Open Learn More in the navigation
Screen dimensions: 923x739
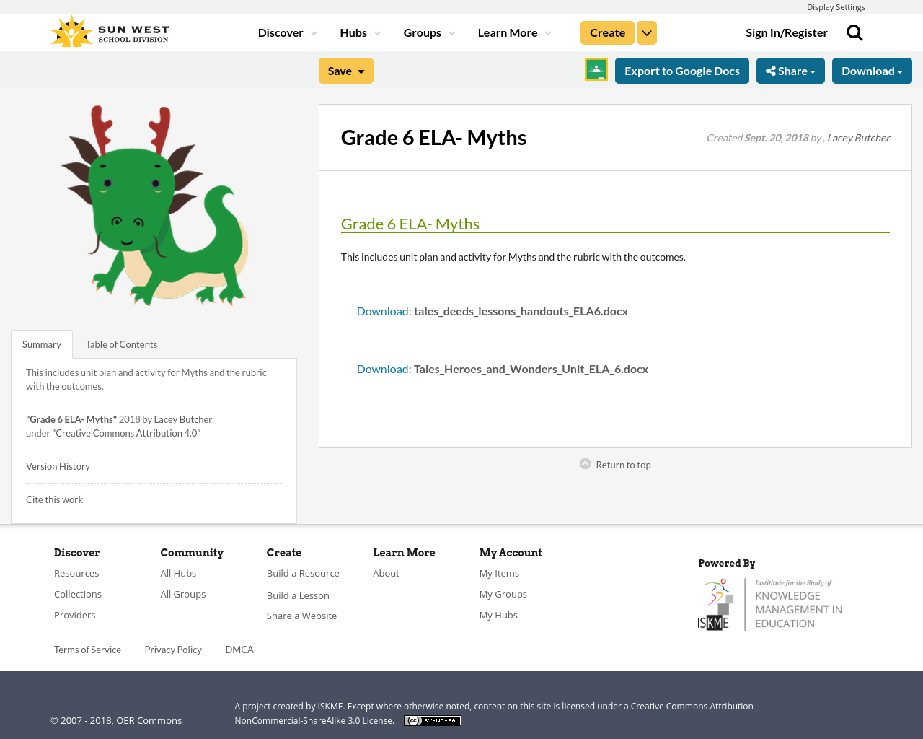508,32
